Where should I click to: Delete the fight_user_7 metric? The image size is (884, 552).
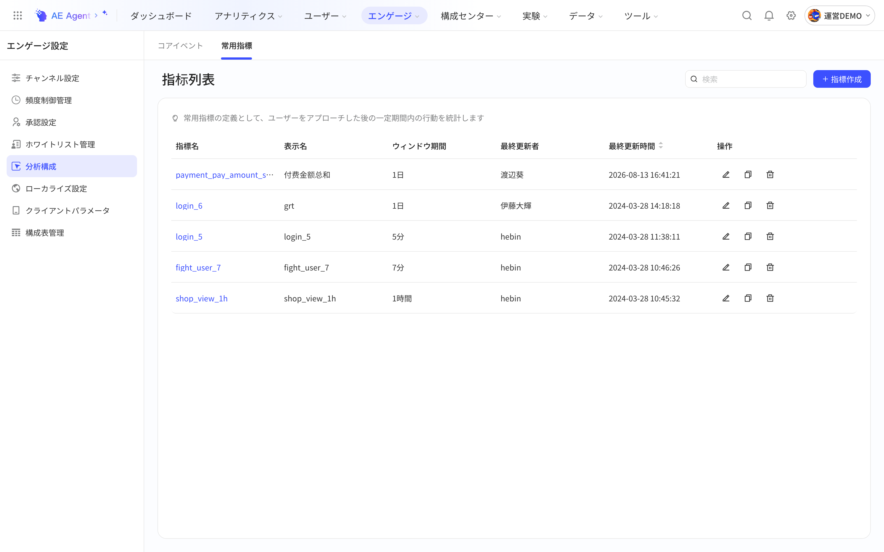(x=770, y=267)
